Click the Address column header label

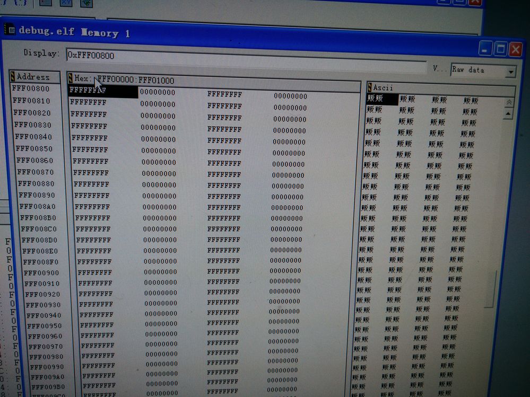[x=33, y=77]
